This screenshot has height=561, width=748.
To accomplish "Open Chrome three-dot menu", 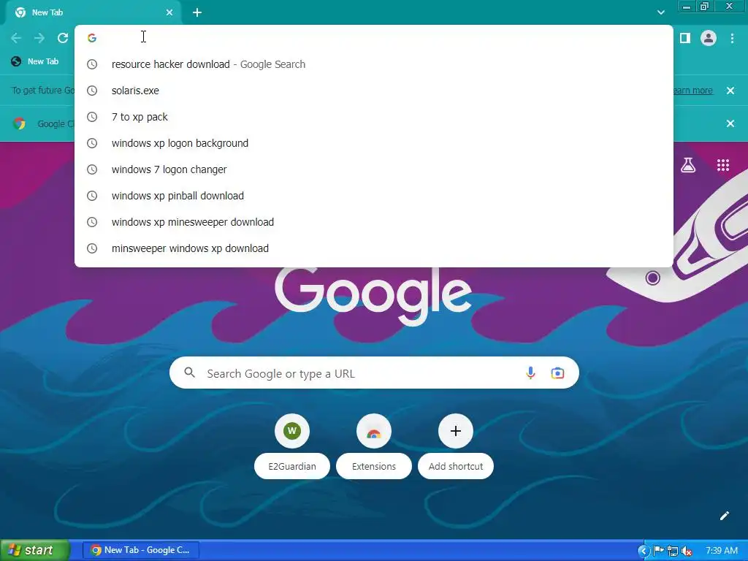I will point(732,38).
